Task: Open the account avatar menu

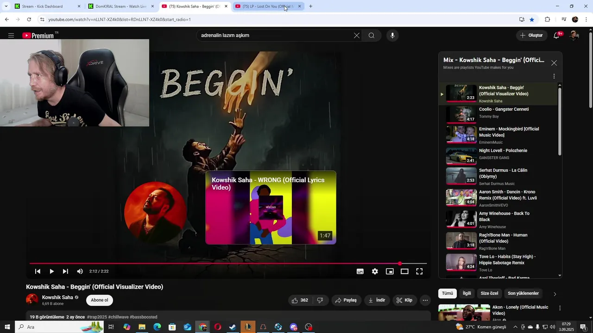Action: coord(574,36)
